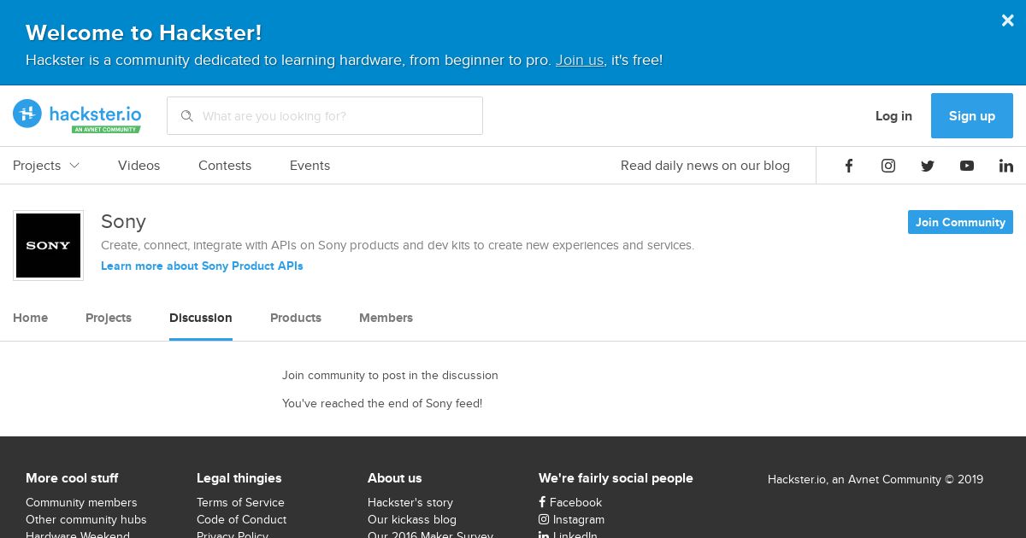Image resolution: width=1026 pixels, height=538 pixels.
Task: Open the footer Terms of Service link
Action: (x=240, y=502)
